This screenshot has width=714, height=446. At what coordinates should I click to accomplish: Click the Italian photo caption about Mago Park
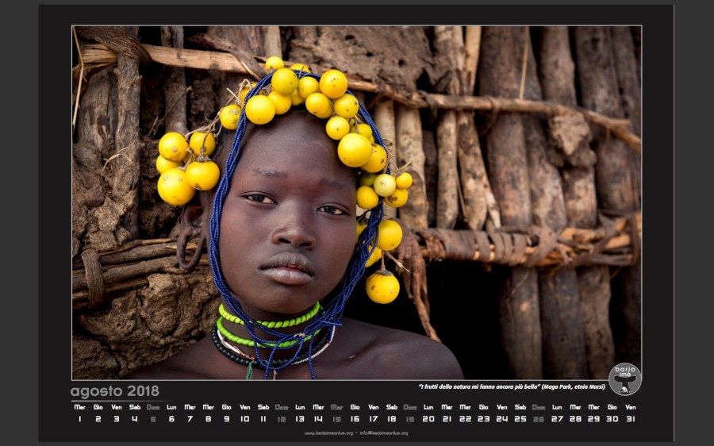pyautogui.click(x=512, y=386)
